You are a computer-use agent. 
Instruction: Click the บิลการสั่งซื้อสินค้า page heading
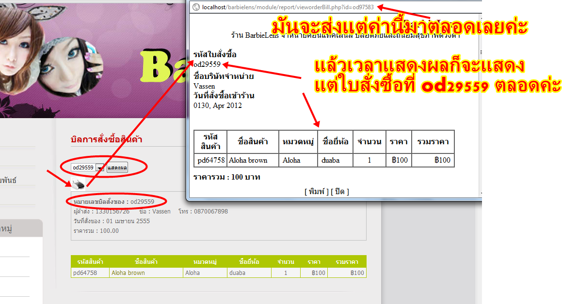107,139
